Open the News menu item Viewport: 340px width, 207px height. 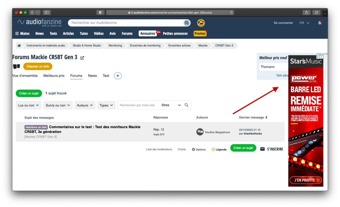click(39, 33)
